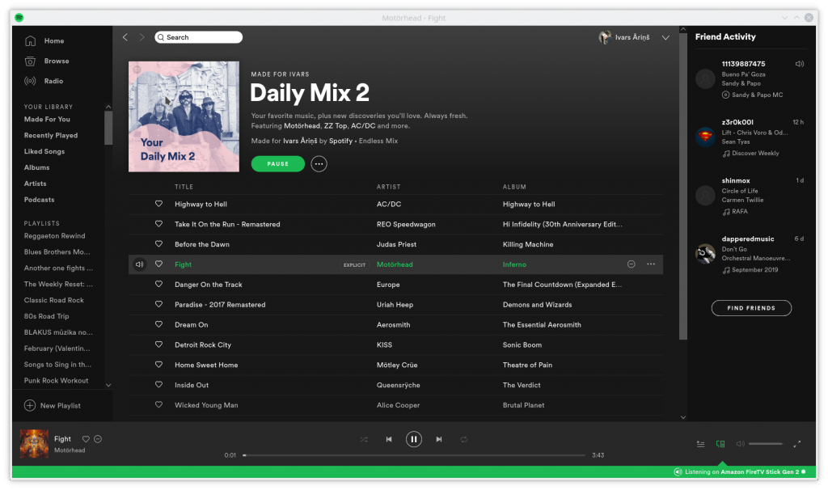Adjust the volume slider
Image resolution: width=828 pixels, height=490 pixels.
coord(766,444)
